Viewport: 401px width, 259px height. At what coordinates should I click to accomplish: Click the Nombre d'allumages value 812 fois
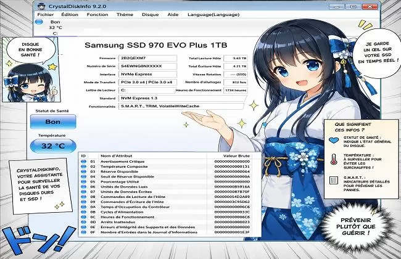click(236, 83)
